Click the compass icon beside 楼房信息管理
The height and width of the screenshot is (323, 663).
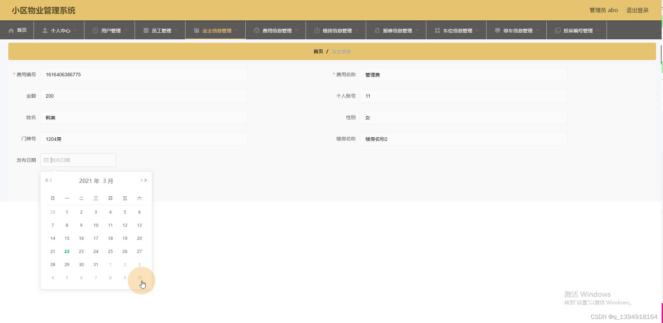click(x=317, y=30)
